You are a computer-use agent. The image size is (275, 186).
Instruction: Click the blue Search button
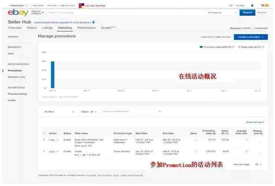coord(247,13)
